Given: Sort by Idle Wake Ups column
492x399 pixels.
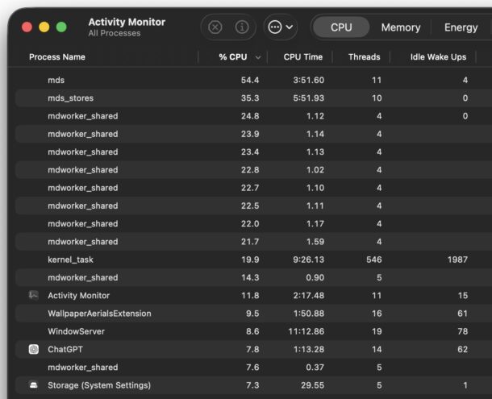Looking at the screenshot, I should (438, 57).
